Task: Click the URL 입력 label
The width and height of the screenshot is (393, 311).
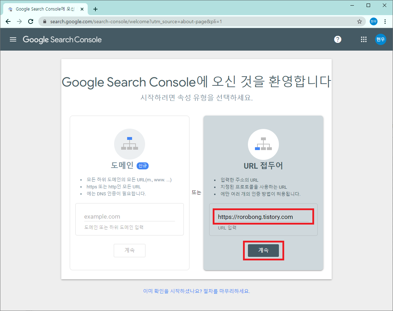Action: [x=227, y=228]
